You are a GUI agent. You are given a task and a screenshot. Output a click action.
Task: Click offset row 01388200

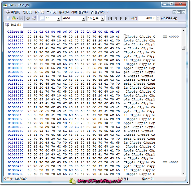16,162
